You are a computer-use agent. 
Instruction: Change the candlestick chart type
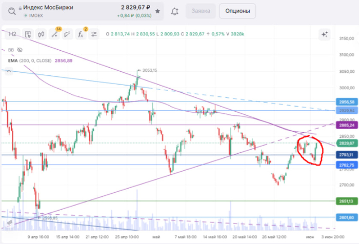[41, 34]
